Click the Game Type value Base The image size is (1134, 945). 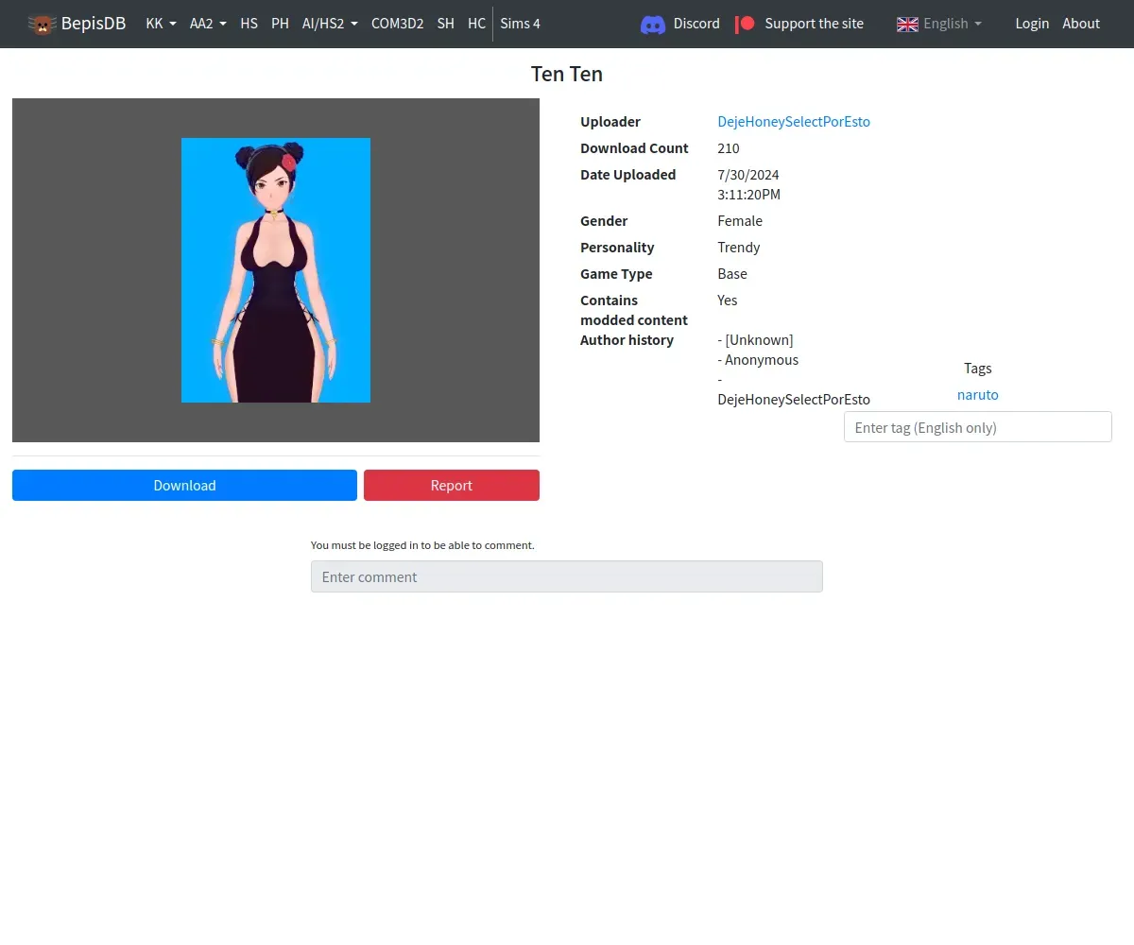732,274
